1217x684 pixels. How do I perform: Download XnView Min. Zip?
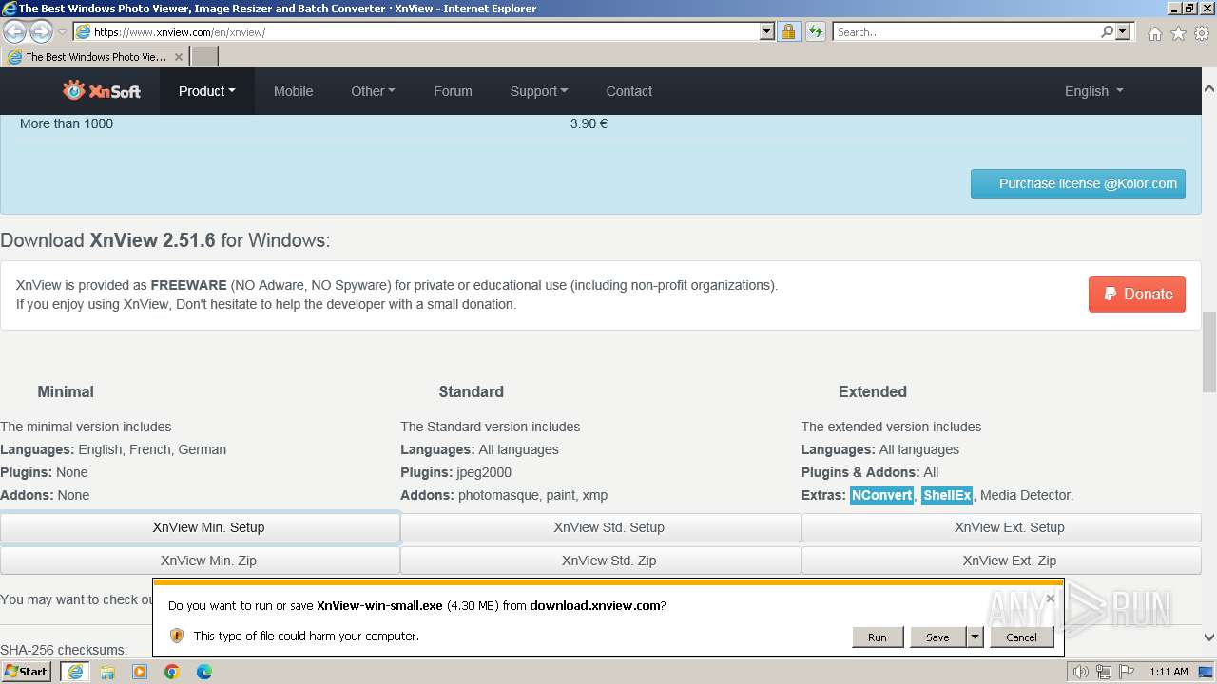[x=200, y=560]
